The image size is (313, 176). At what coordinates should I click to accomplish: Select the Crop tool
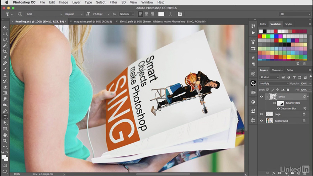click(x=5, y=52)
